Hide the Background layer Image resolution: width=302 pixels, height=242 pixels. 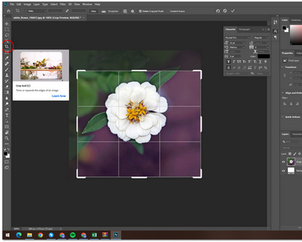click(x=283, y=171)
